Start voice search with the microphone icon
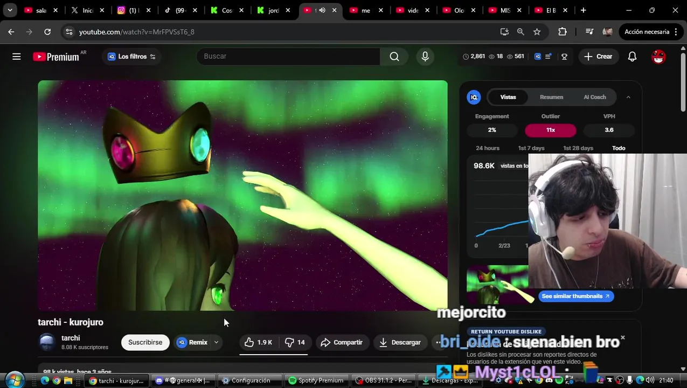The image size is (687, 388). coord(425,56)
